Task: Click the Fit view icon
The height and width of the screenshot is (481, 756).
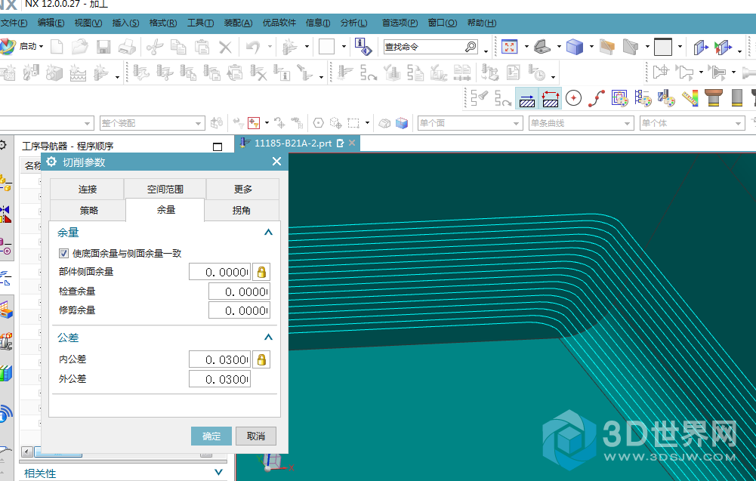Action: coord(509,47)
